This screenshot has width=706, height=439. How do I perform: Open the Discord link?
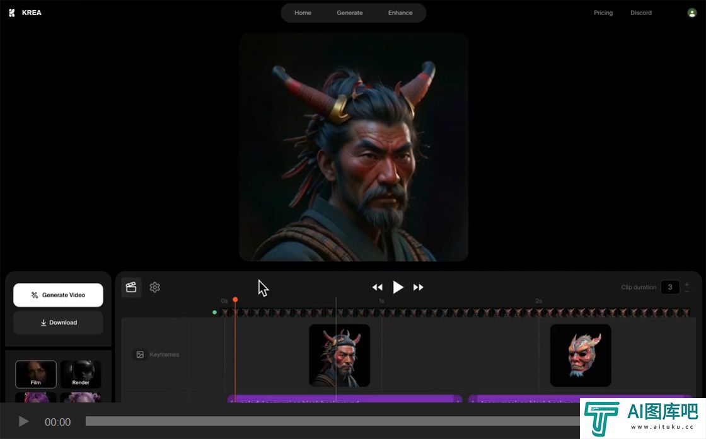[640, 13]
